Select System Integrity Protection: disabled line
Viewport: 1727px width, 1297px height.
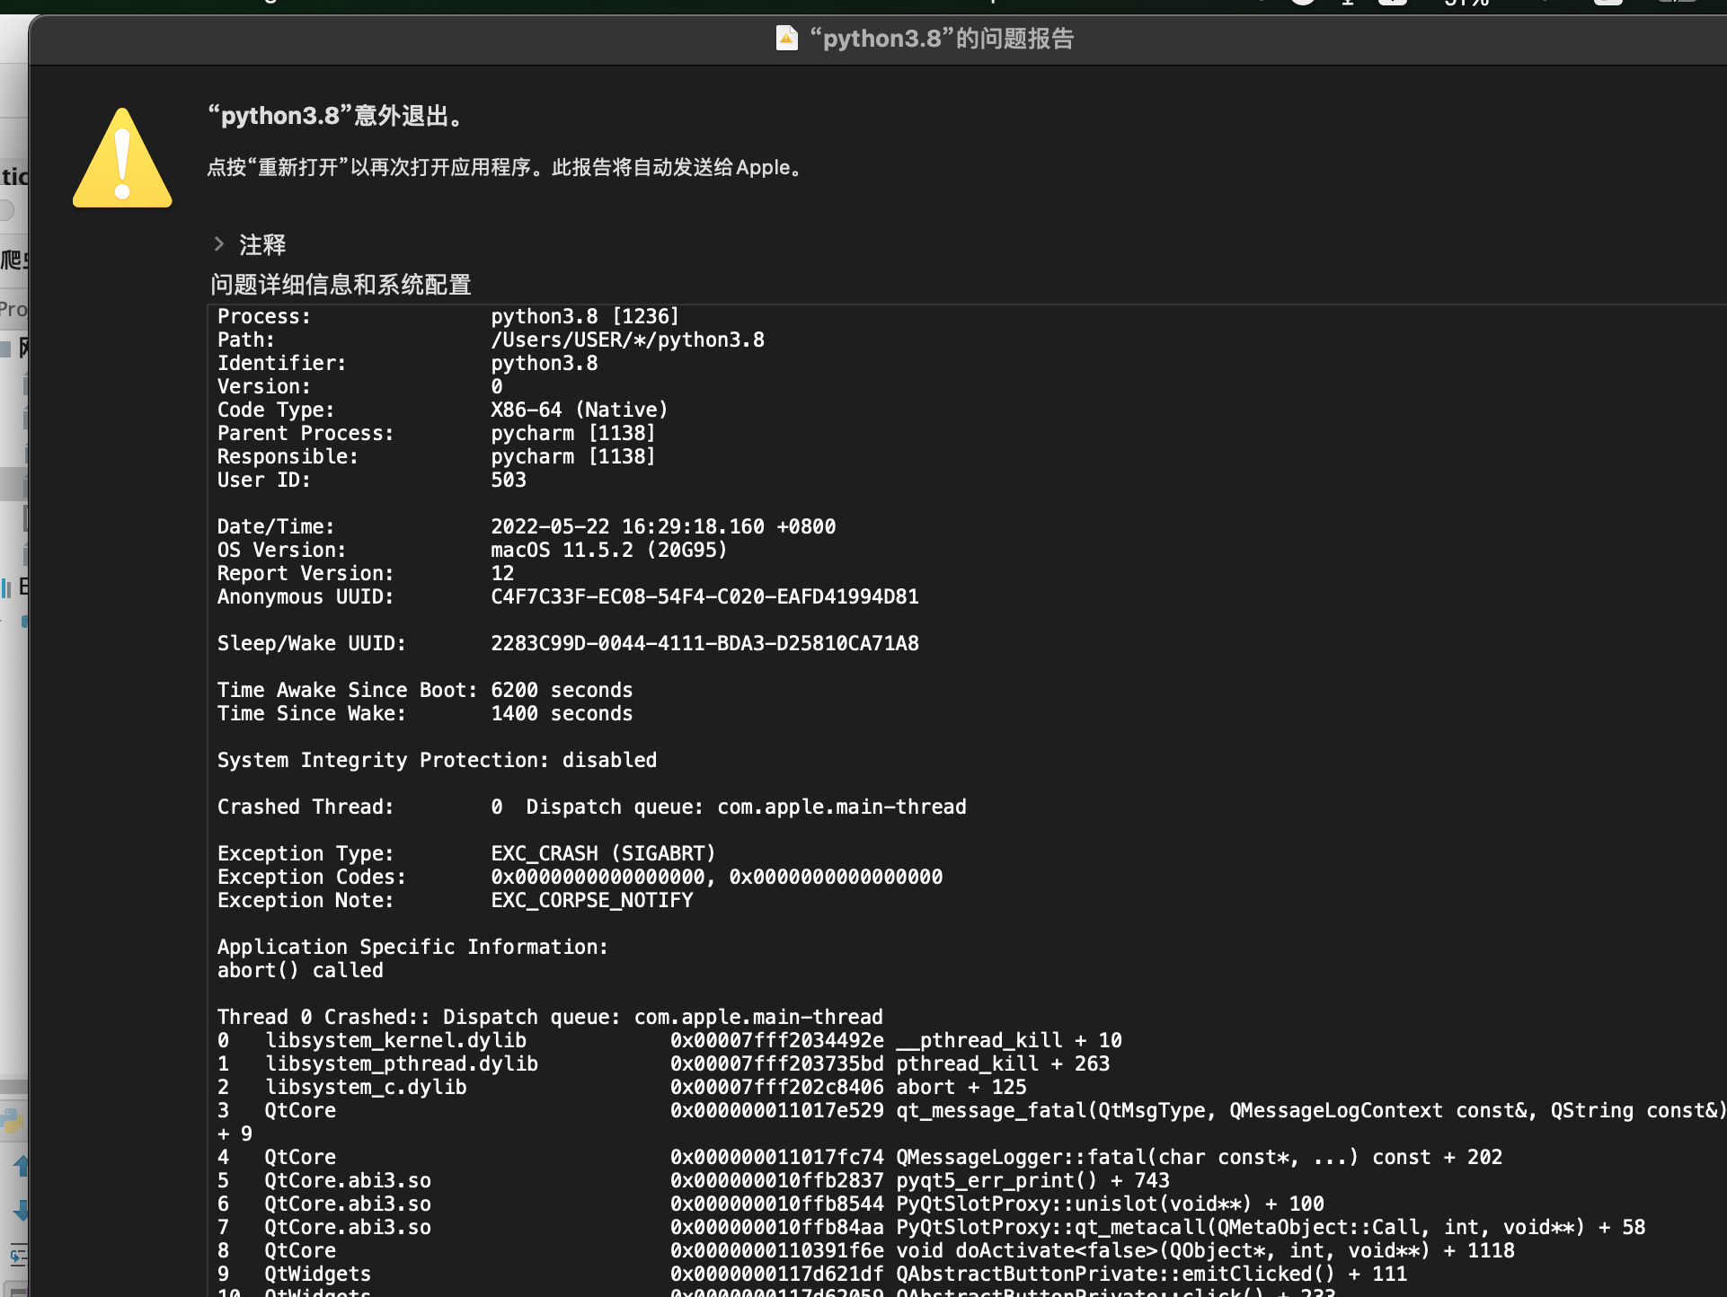[x=437, y=760]
